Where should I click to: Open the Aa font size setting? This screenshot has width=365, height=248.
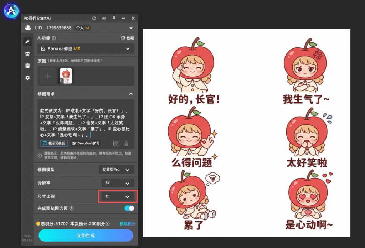point(104,18)
